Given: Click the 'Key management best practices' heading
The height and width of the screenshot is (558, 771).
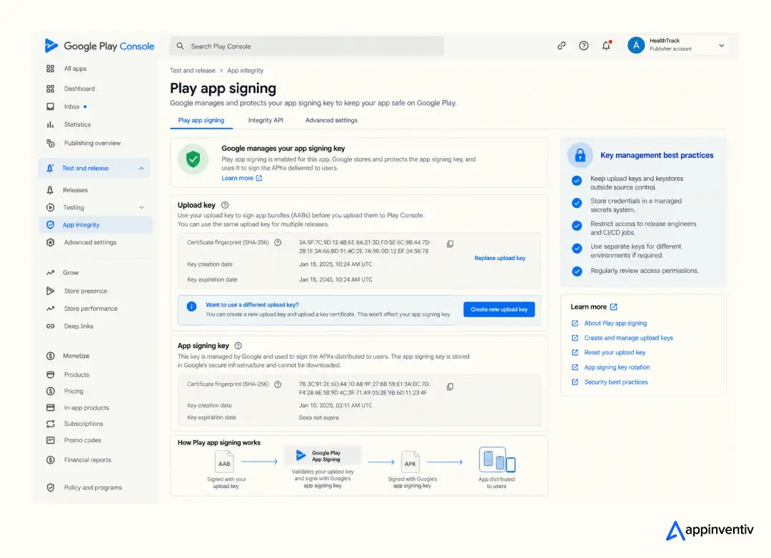Looking at the screenshot, I should 657,155.
